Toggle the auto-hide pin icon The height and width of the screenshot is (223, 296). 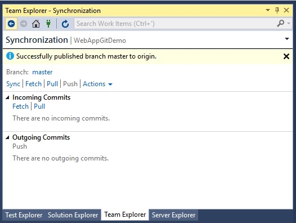[x=277, y=10]
